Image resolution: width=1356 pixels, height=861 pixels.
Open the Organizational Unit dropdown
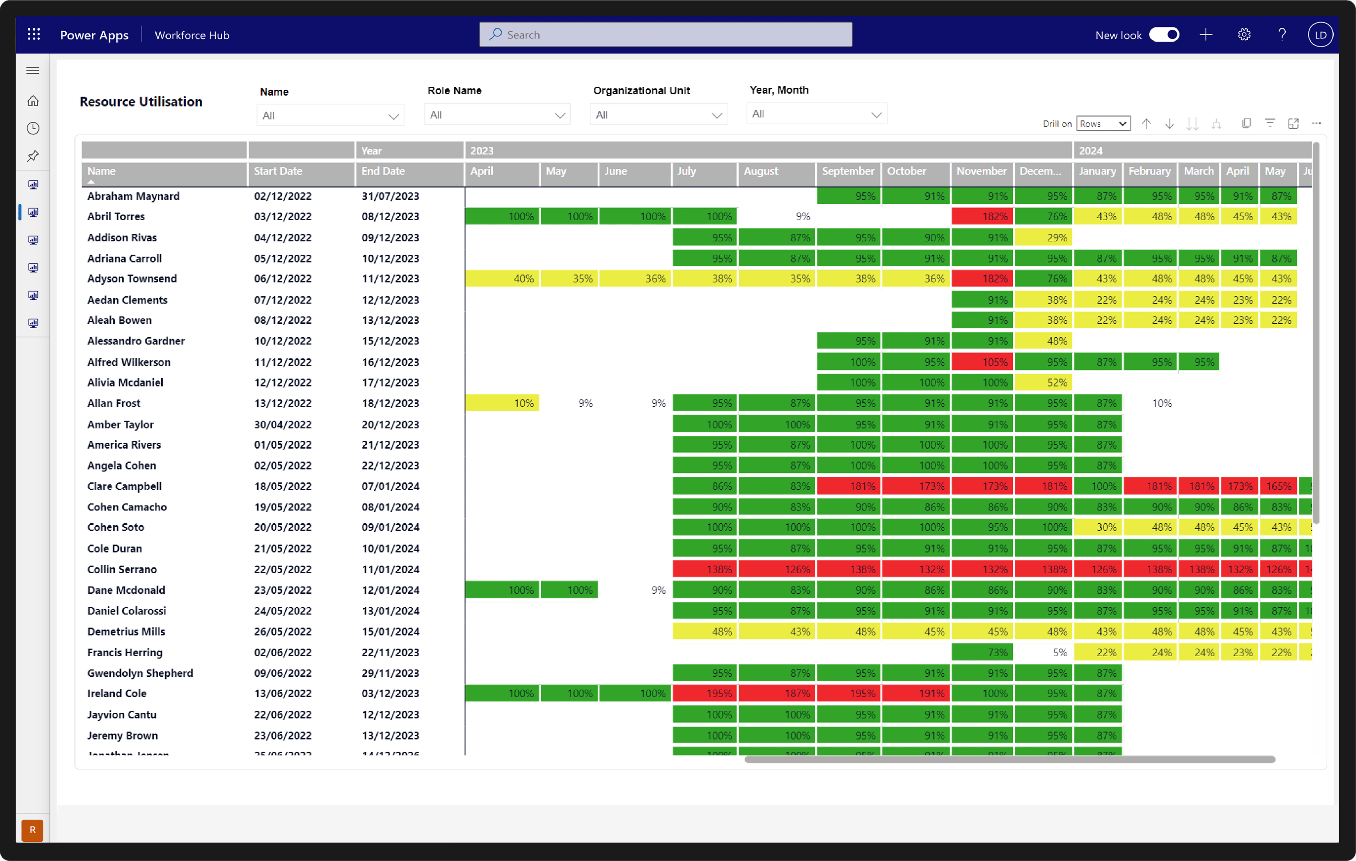click(658, 115)
